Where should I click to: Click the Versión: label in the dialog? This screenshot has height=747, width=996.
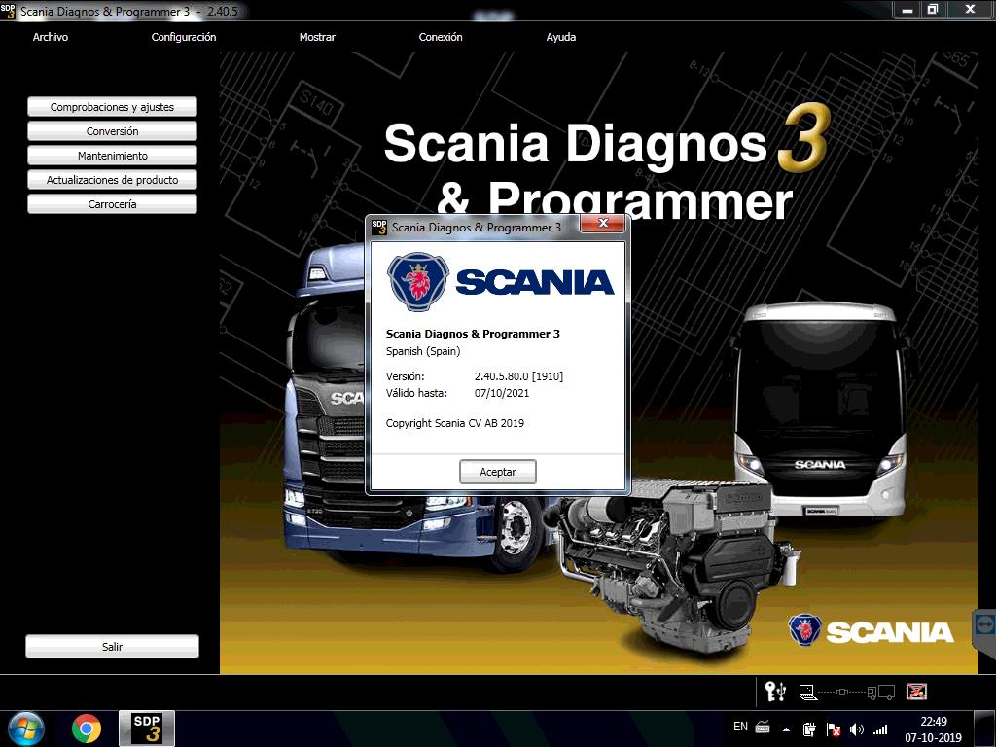tap(406, 376)
